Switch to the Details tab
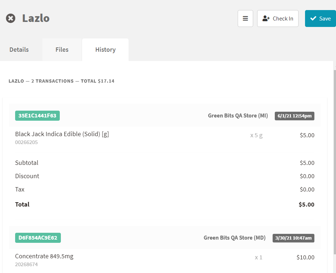 click(19, 50)
